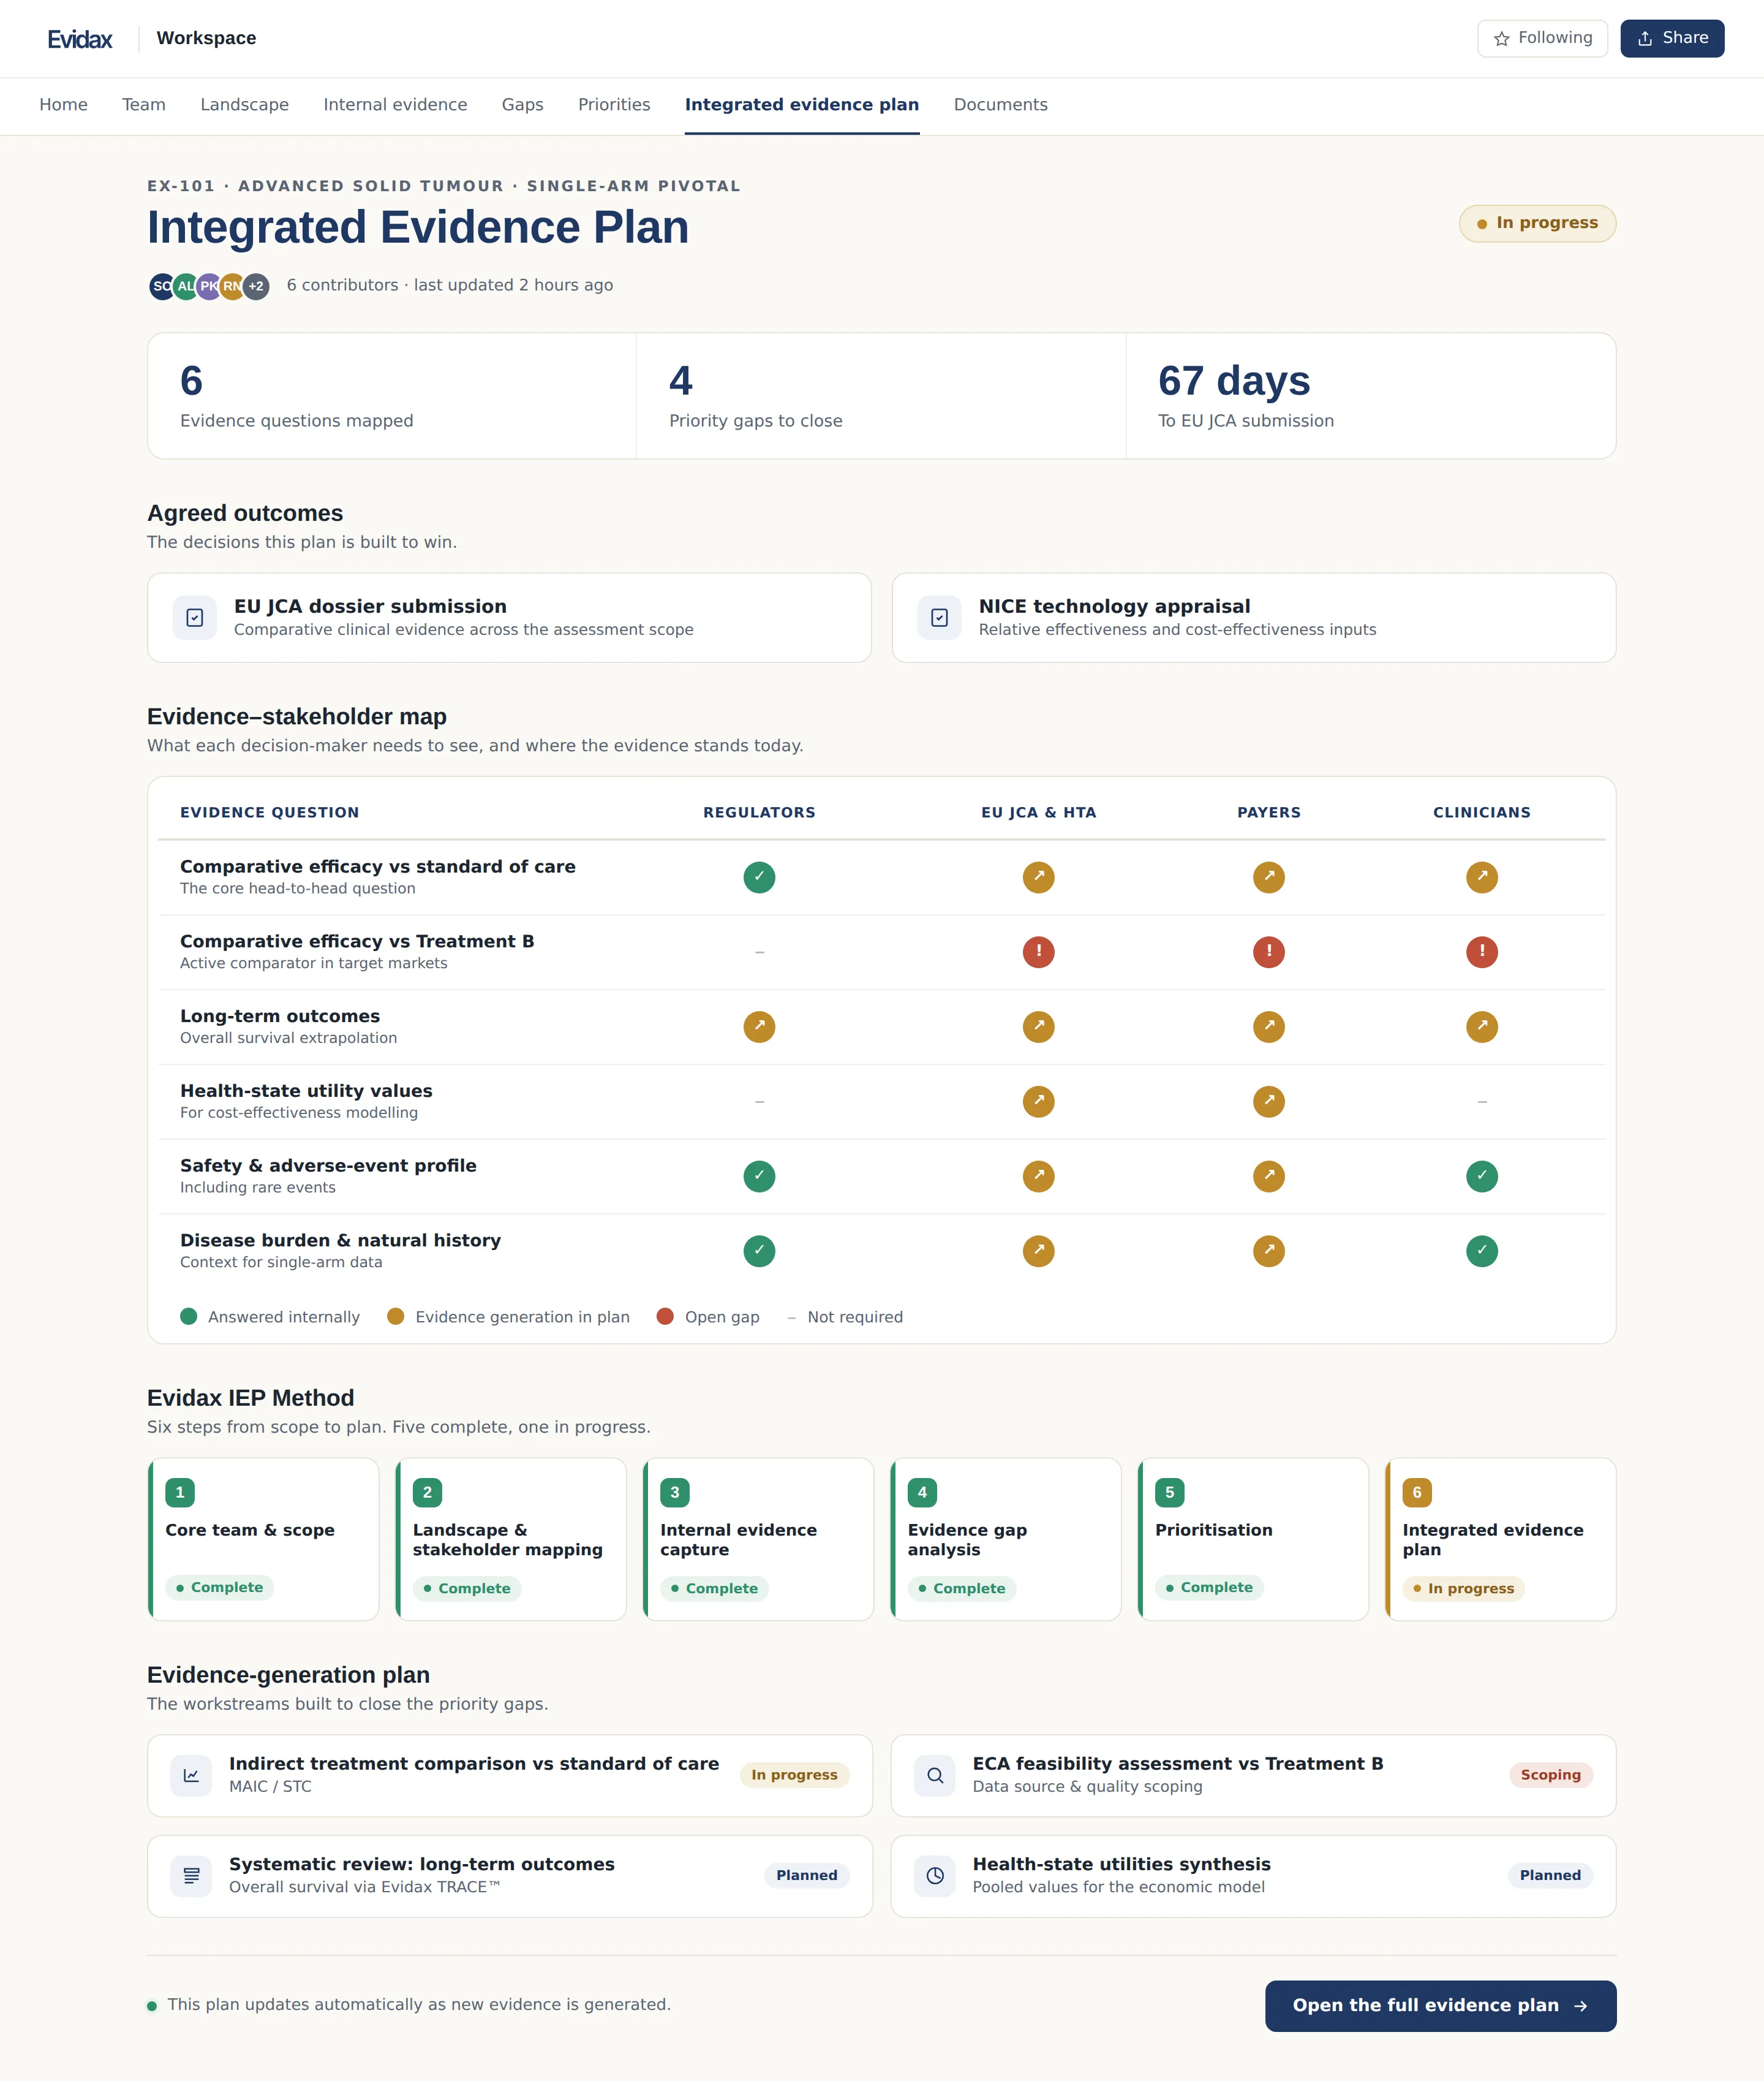Image resolution: width=1764 pixels, height=2081 pixels.
Task: Click the chart icon on the Indirect treatment comparison card
Action: [191, 1776]
